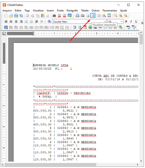Viewport: 145px width, 168px height.
Task: Click the text 'EMPRESA MODELO LTDA'
Action: 51,65
